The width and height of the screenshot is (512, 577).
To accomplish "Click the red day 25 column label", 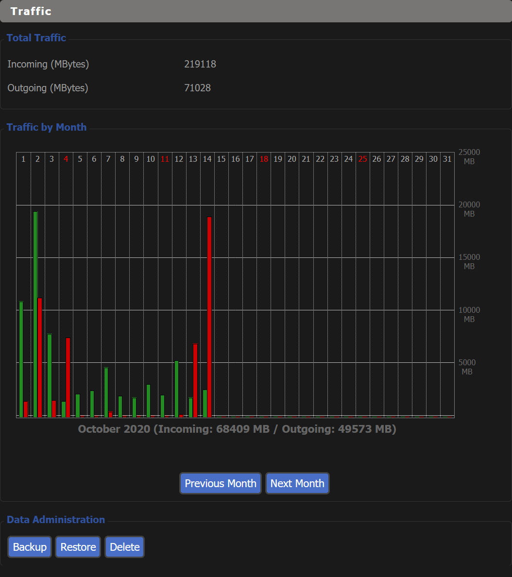I will click(x=362, y=159).
